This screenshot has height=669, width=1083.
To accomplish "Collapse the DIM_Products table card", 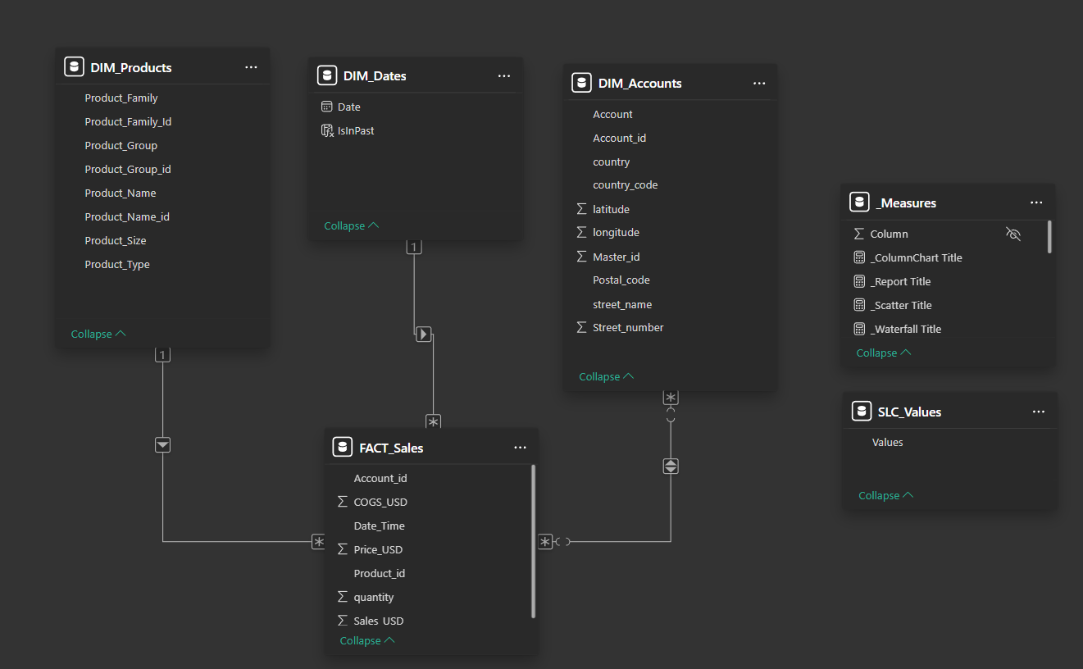I will click(98, 334).
